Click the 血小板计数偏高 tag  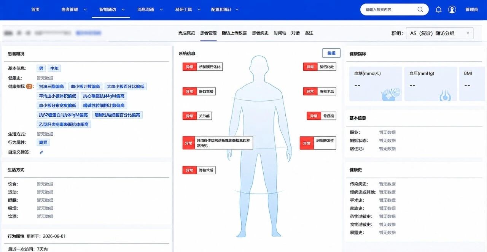(x=86, y=87)
